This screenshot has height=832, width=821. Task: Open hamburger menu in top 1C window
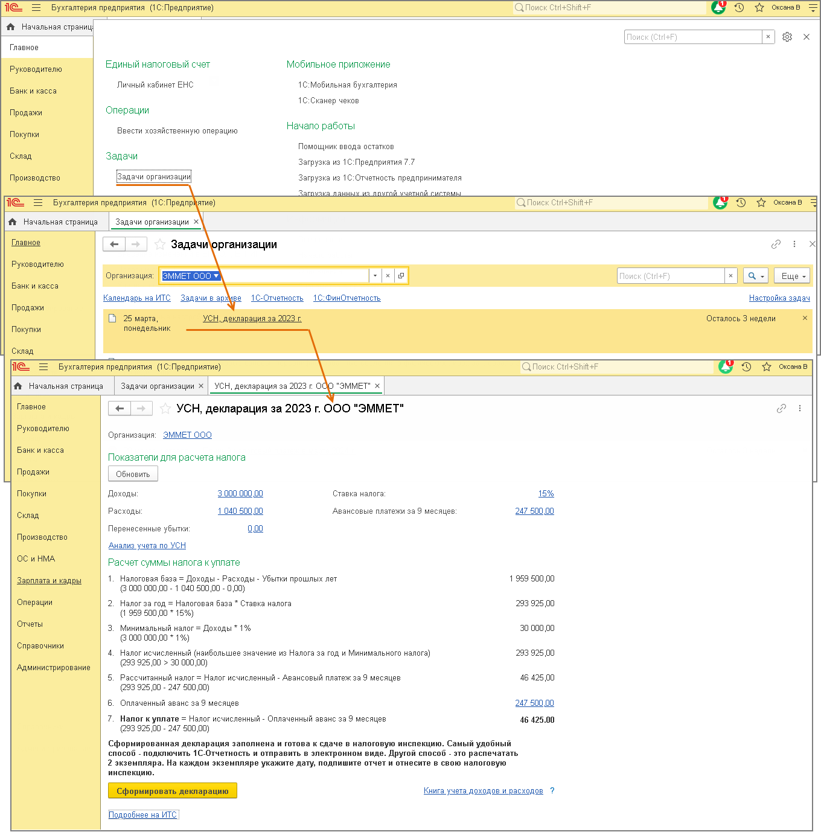pos(36,8)
